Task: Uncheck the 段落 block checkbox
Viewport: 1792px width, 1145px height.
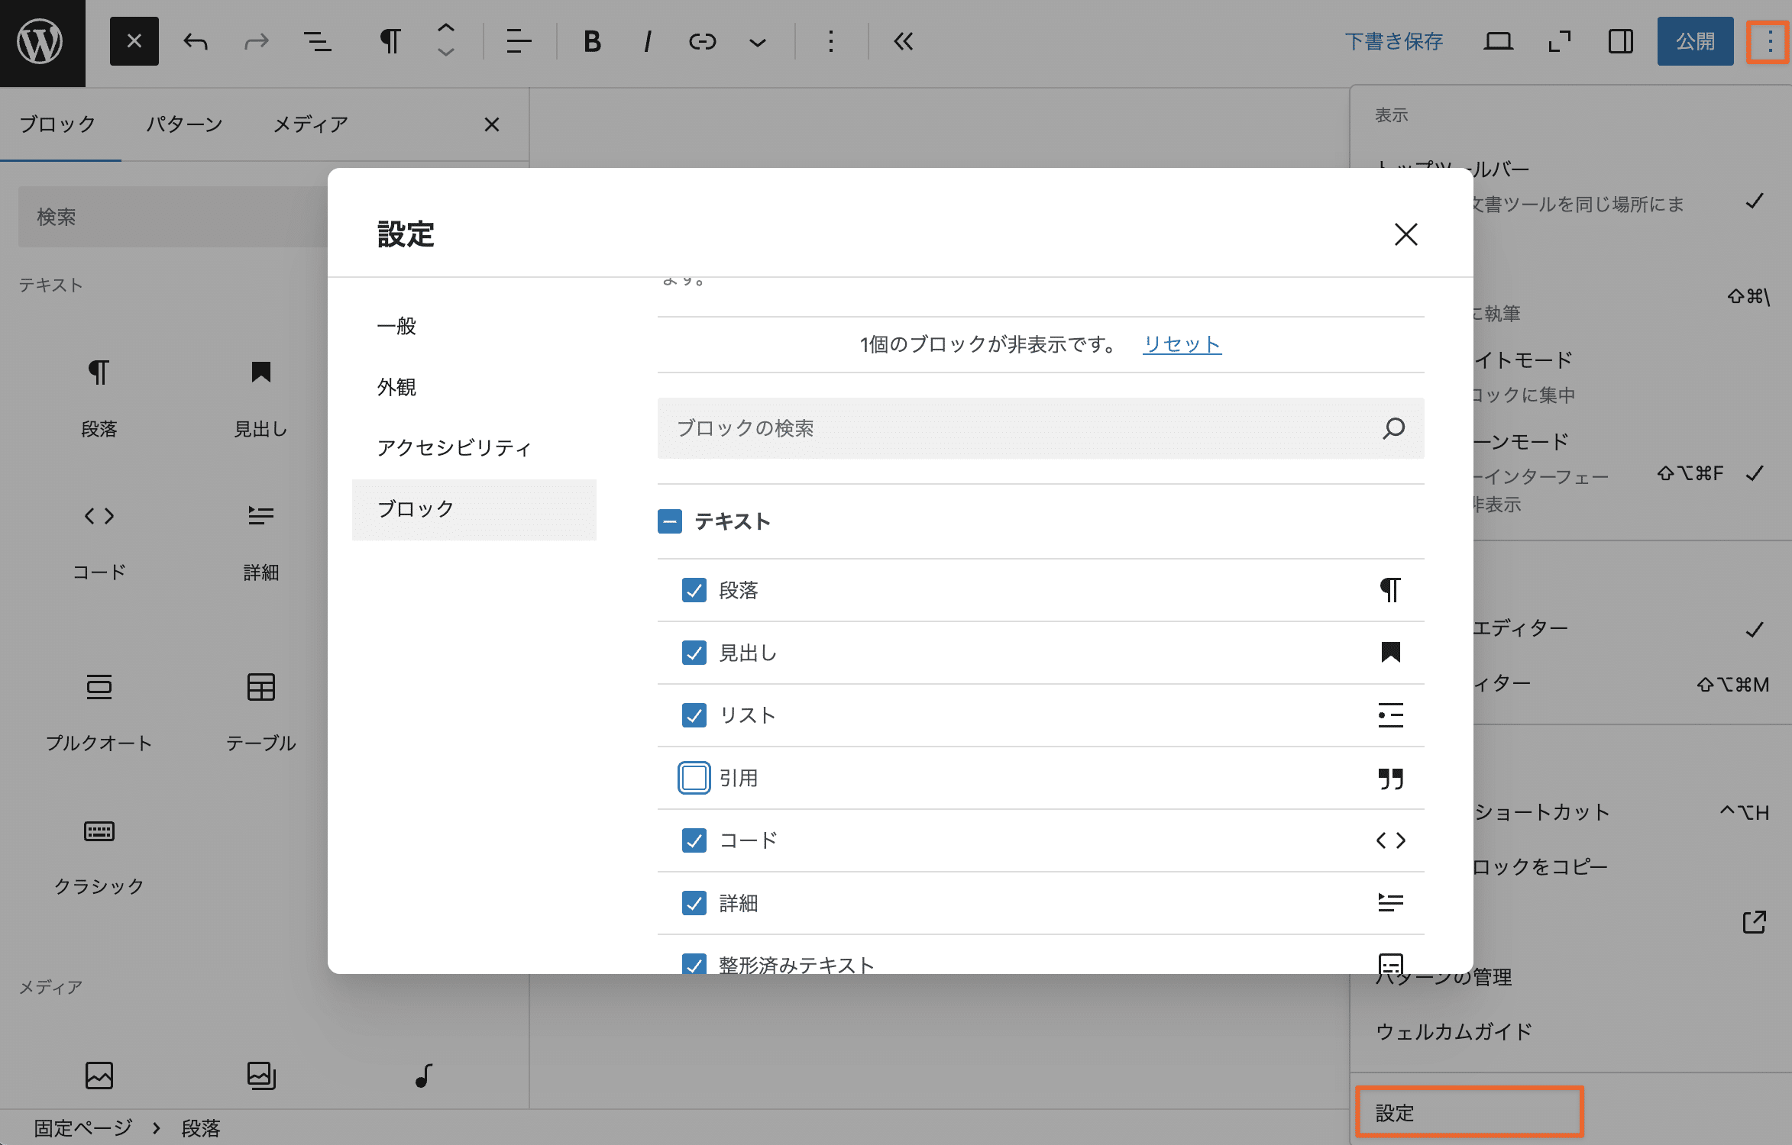Action: point(694,590)
